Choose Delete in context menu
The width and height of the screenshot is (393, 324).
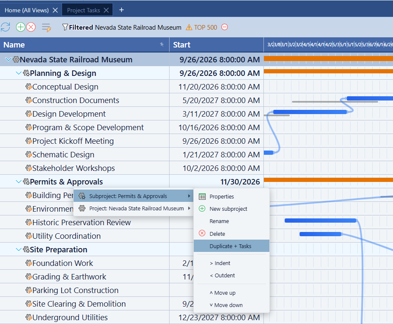pos(231,234)
